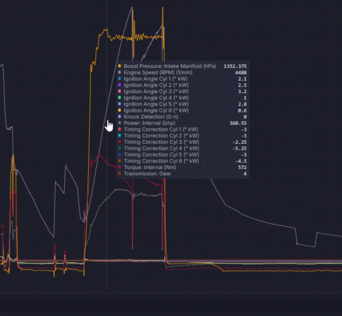Click the Timing Correction Cyl 4 value -5.25
The width and height of the screenshot is (342, 316).
pyautogui.click(x=240, y=149)
